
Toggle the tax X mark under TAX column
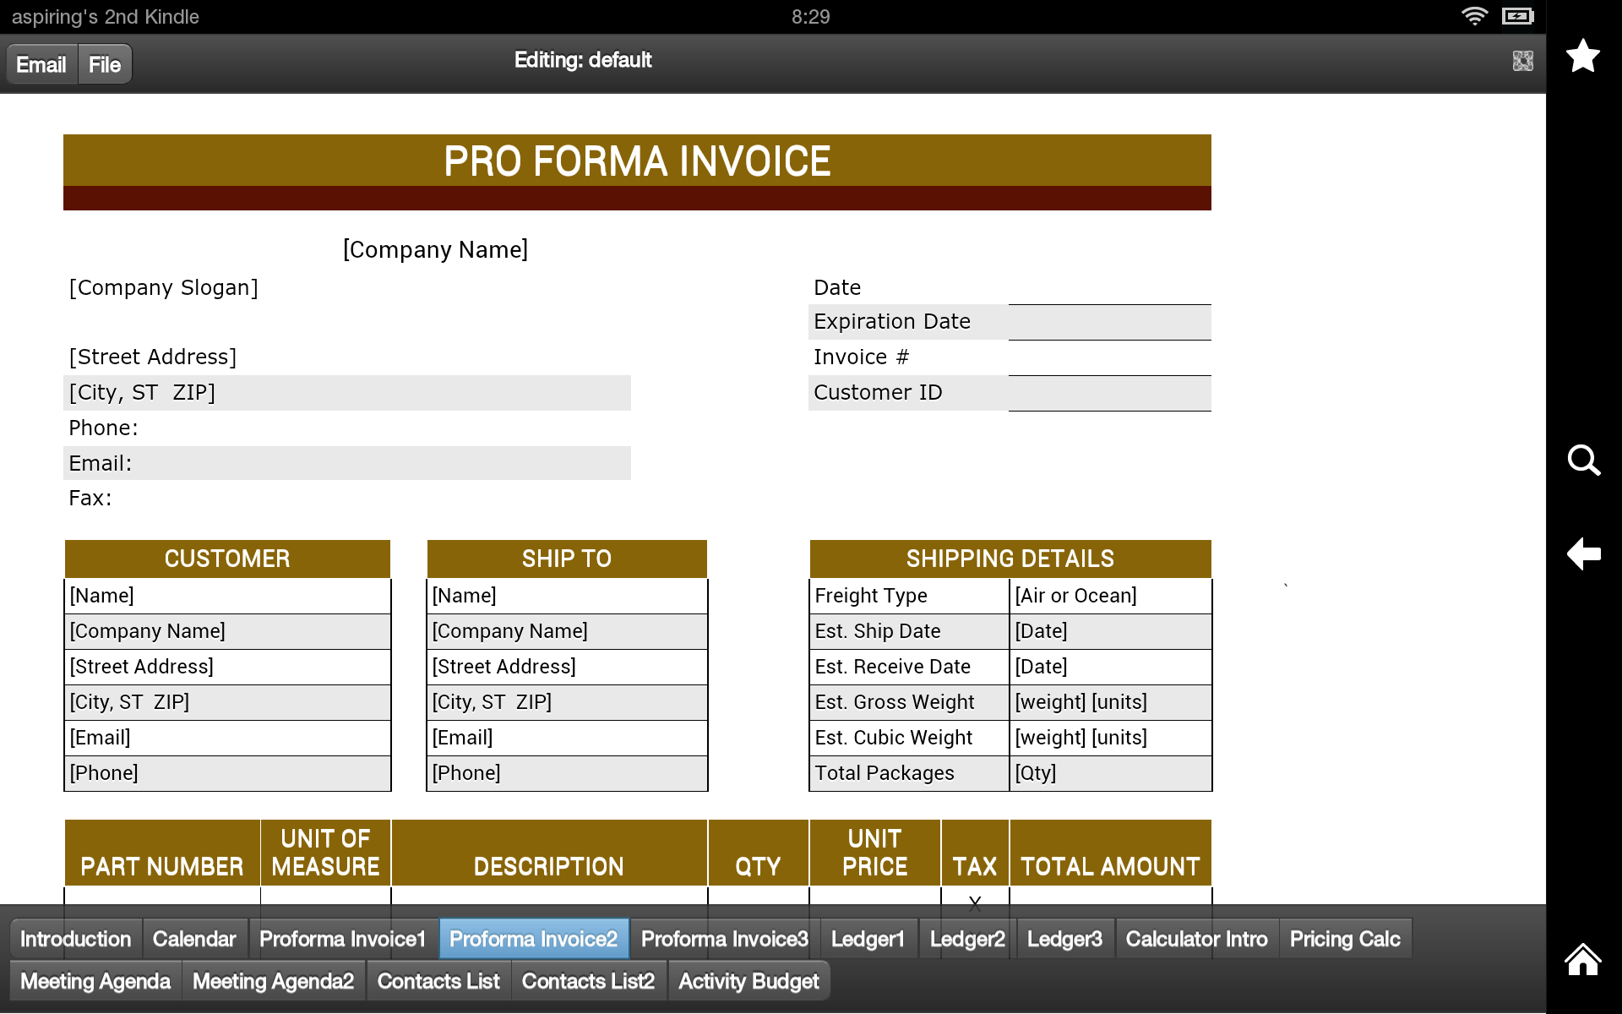[x=975, y=902]
